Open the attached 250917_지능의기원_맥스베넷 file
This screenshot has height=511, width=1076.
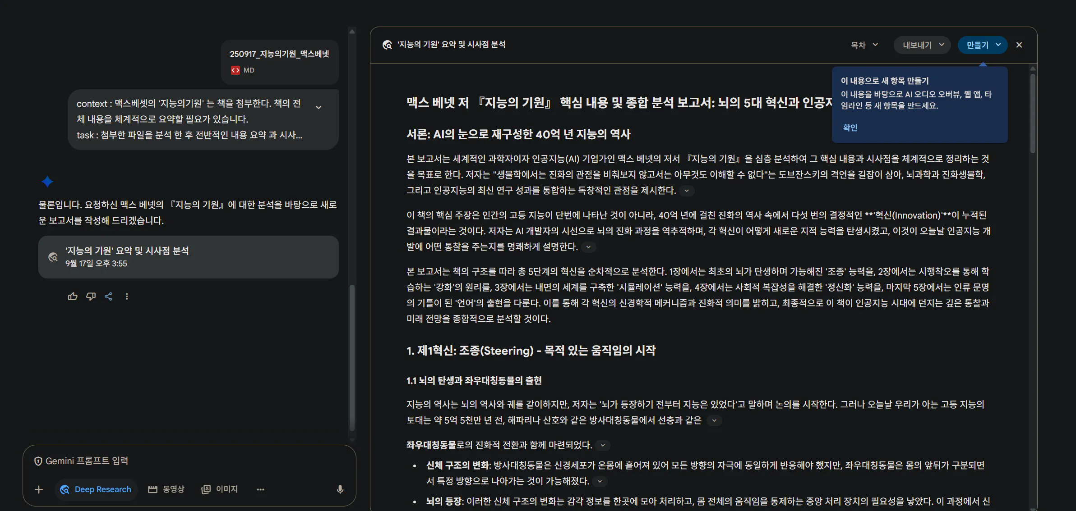click(x=280, y=62)
